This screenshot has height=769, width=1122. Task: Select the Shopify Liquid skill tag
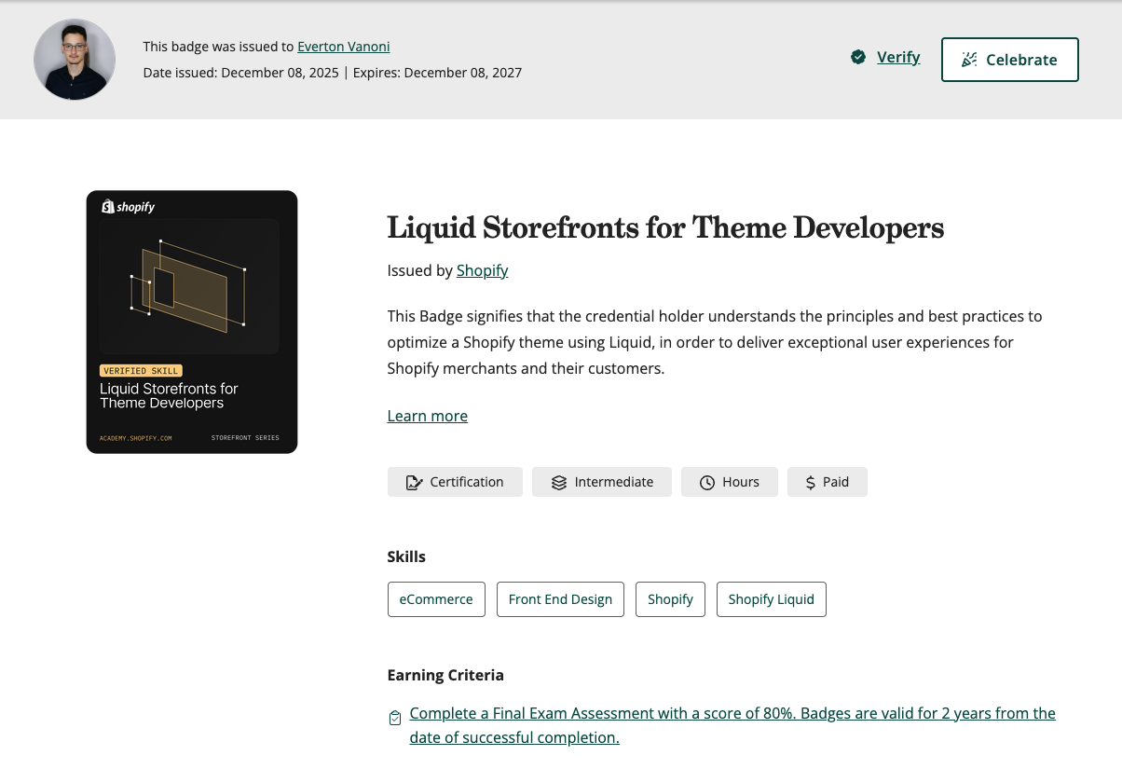[771, 599]
